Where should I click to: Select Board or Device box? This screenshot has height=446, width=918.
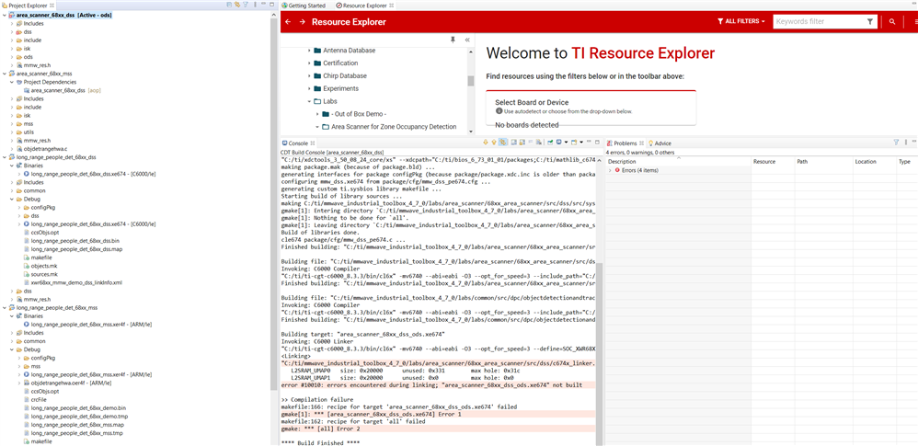click(591, 107)
